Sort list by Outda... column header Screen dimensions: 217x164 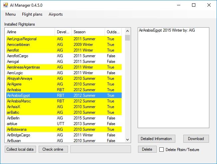tap(113, 32)
